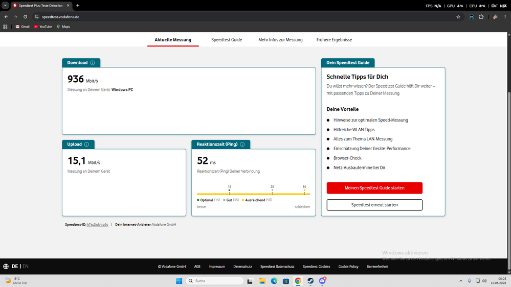Click Speedtest erneut starten button
The height and width of the screenshot is (287, 511).
pyautogui.click(x=374, y=205)
